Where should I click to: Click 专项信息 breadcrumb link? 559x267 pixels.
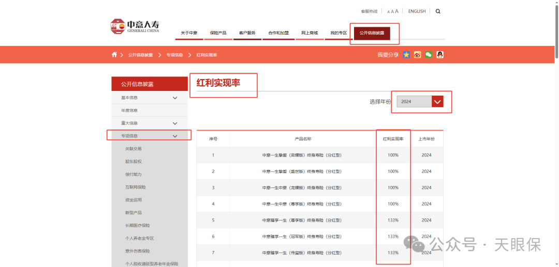point(174,55)
